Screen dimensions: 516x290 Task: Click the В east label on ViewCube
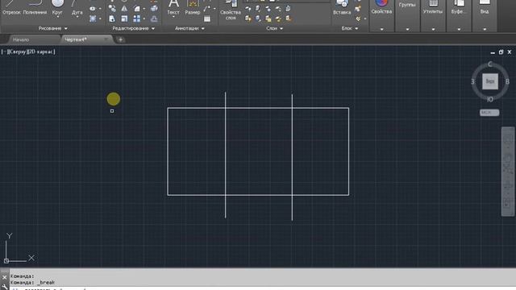pyautogui.click(x=507, y=81)
